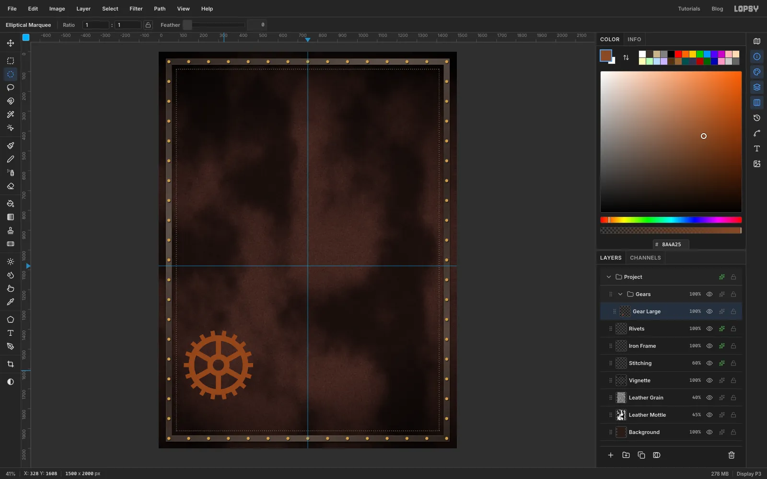Select the Rectangular Marquee tool
767x479 pixels.
[11, 61]
